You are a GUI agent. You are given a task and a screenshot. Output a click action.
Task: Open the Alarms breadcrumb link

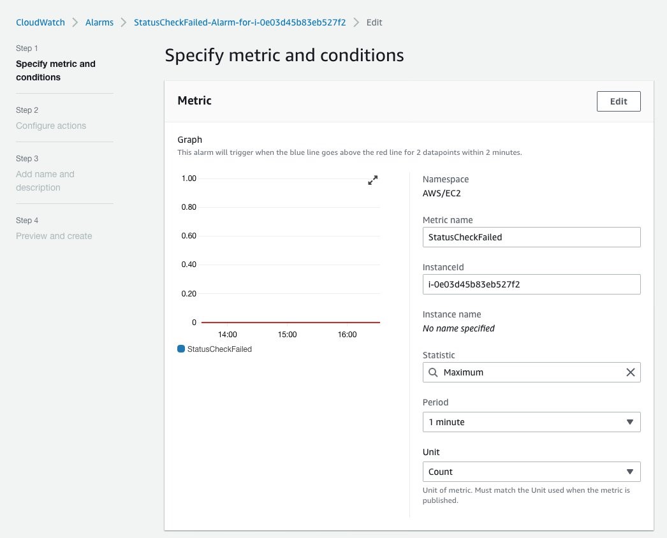[x=99, y=22]
